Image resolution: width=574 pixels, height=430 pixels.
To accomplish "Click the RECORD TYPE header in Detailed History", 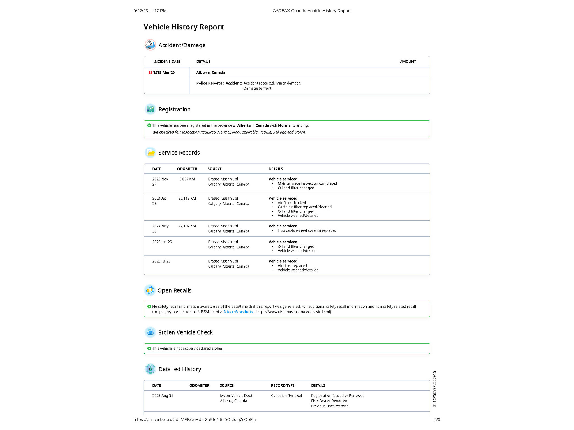I will pyautogui.click(x=283, y=385).
